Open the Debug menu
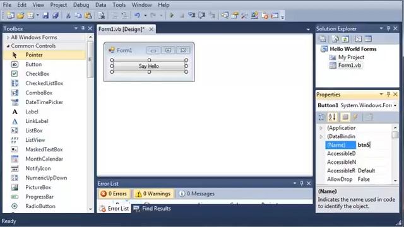404x227 pixels. click(x=81, y=4)
